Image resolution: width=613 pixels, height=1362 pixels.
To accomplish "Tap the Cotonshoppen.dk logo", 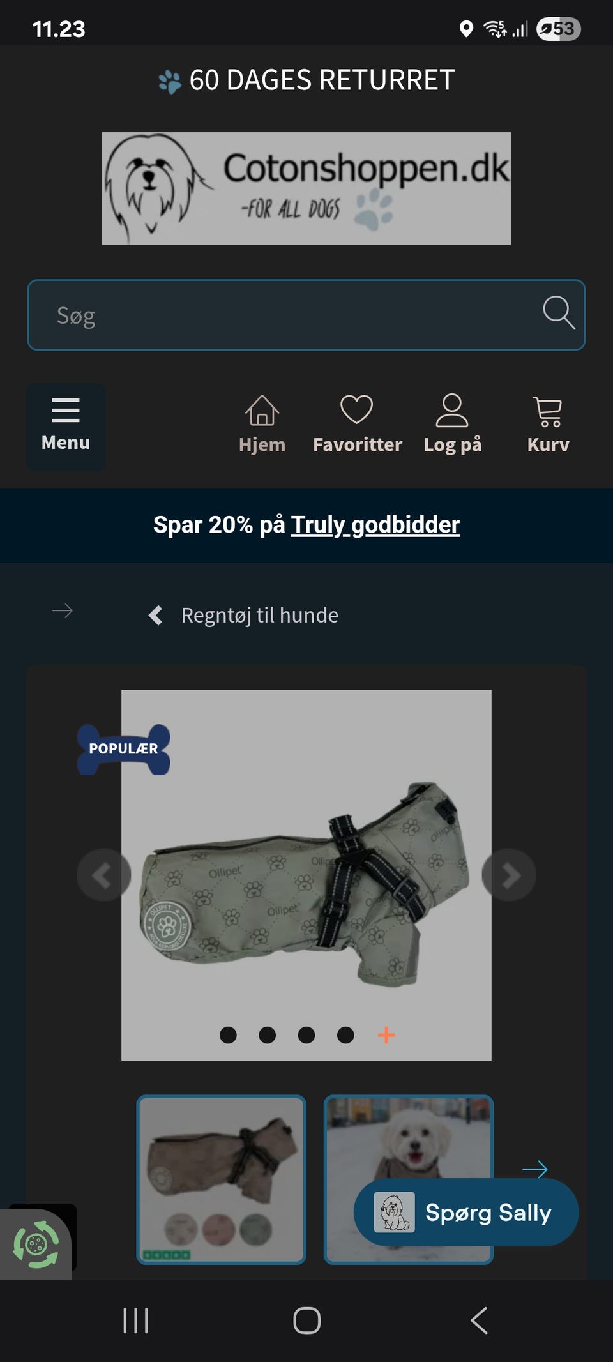I will point(306,188).
